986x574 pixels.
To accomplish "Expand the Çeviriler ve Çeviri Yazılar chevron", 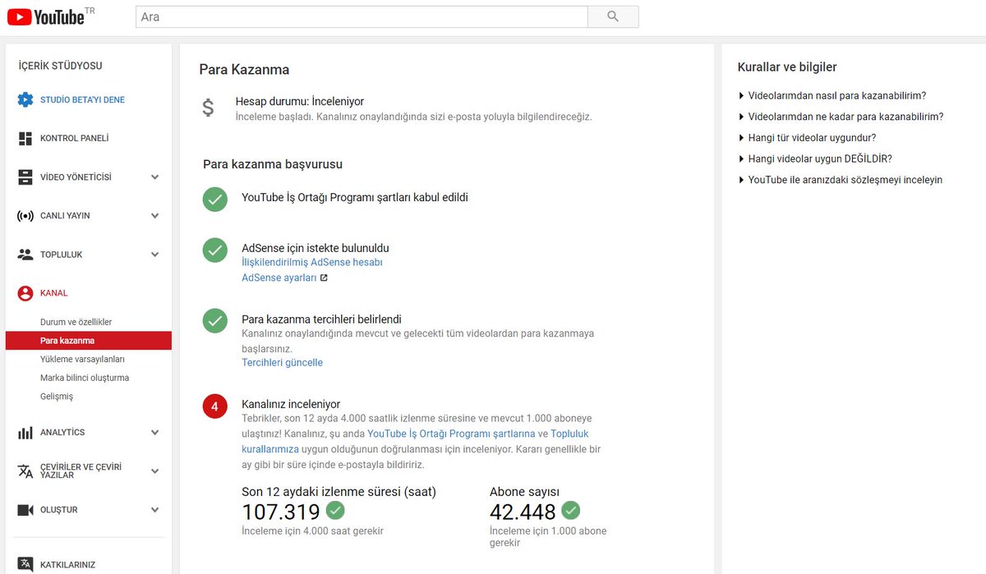I will 155,471.
